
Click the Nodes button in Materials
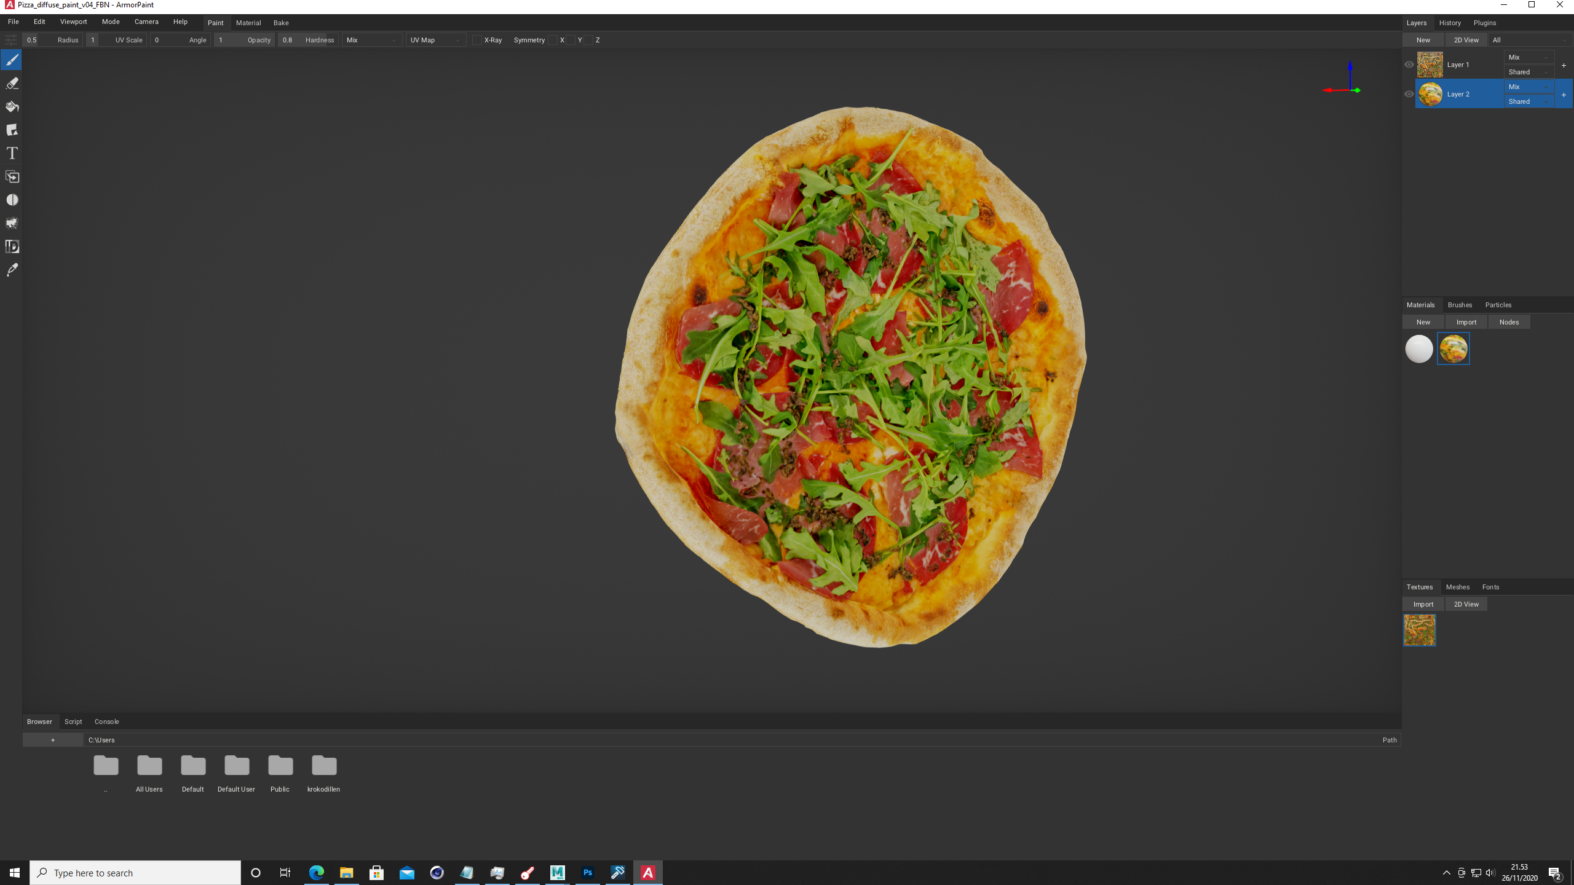[1509, 322]
